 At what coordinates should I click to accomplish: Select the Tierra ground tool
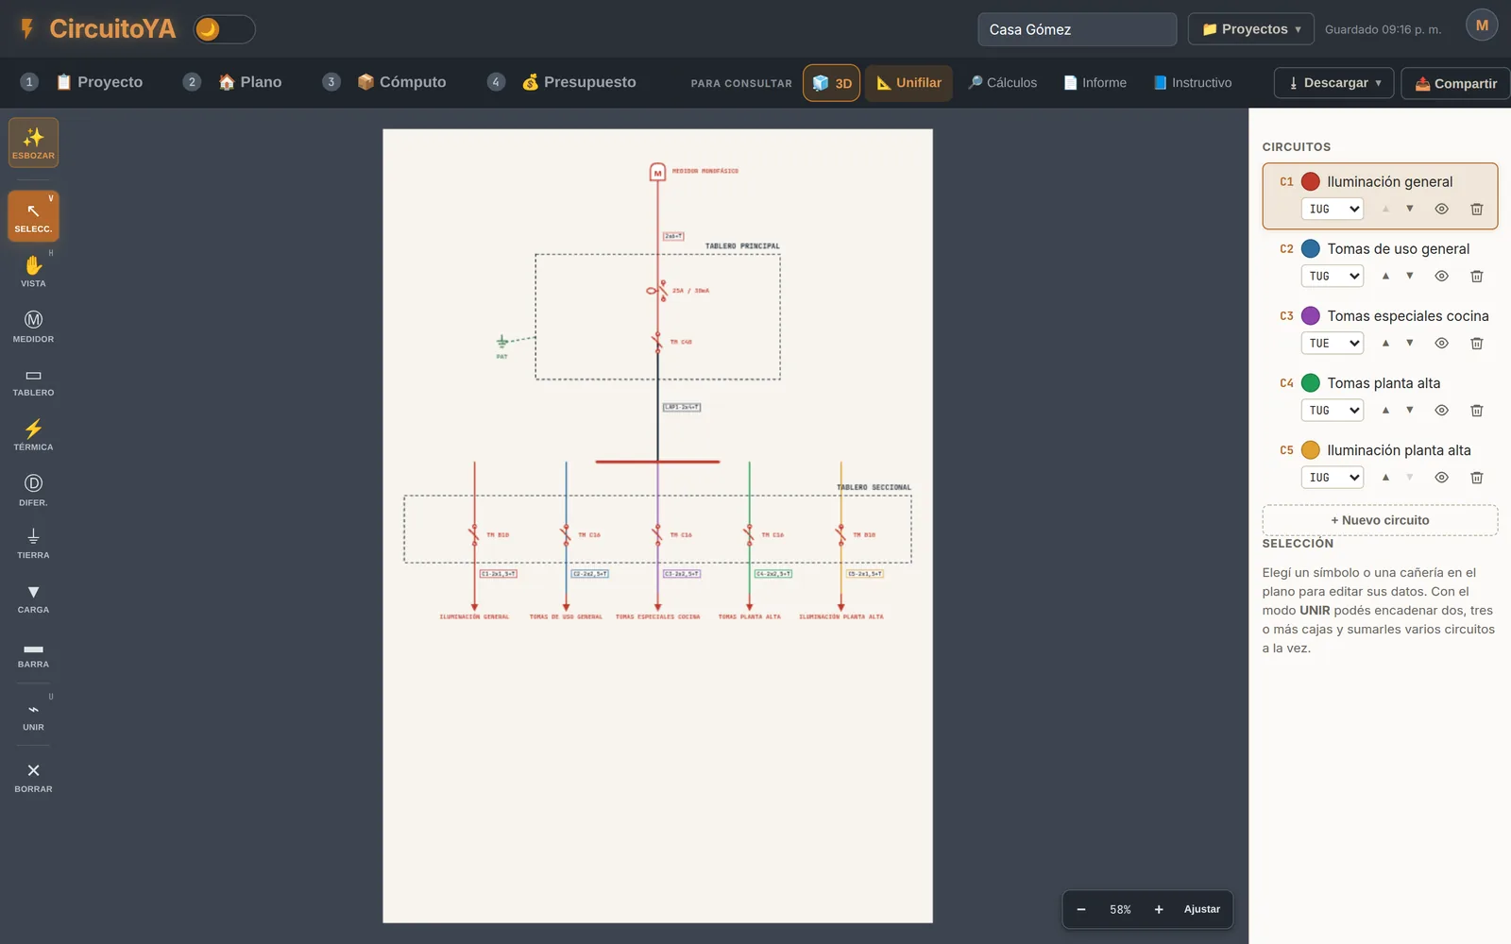point(33,544)
